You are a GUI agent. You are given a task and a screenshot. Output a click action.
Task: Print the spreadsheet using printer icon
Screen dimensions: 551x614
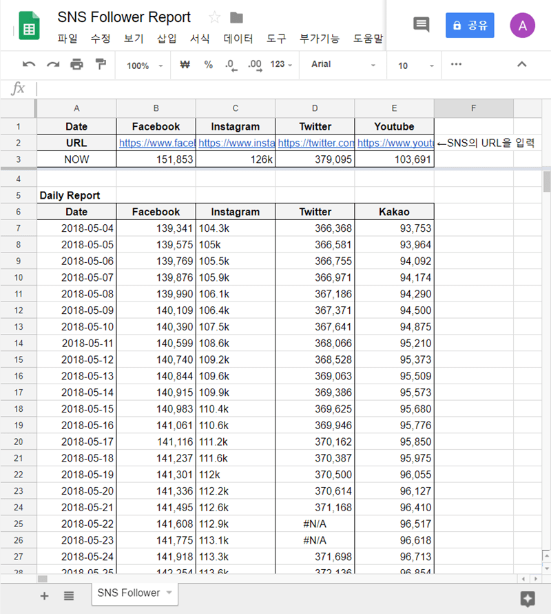pyautogui.click(x=76, y=65)
